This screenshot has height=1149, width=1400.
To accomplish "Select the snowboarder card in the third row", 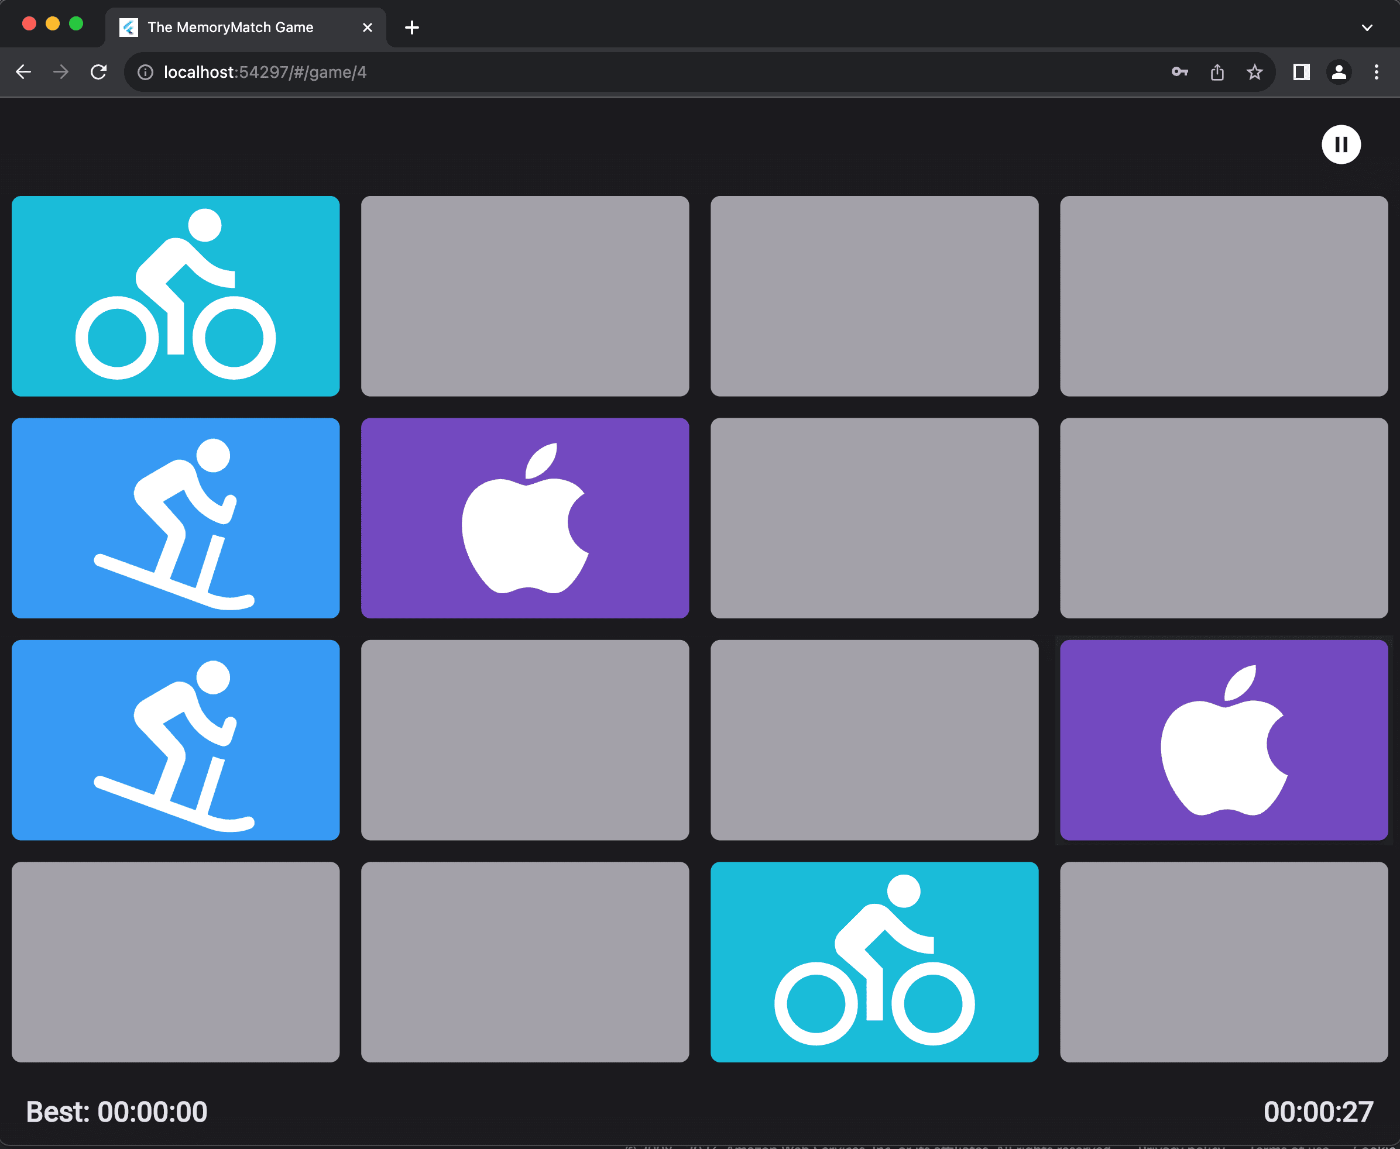I will click(176, 740).
